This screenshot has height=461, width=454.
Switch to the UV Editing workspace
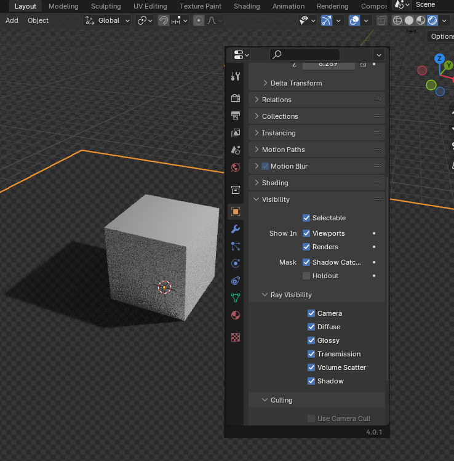pyautogui.click(x=150, y=6)
